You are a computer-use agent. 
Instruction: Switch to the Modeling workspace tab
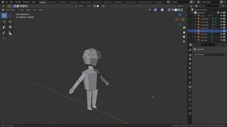(x=52, y=2)
